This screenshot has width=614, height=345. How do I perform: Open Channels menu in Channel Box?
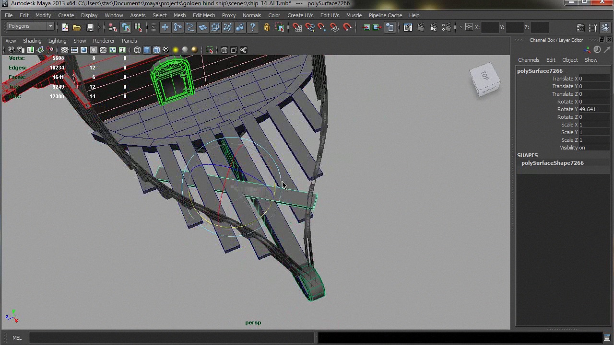pos(529,60)
